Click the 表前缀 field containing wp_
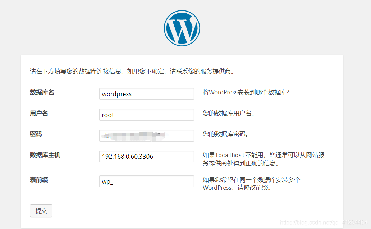 pos(146,181)
